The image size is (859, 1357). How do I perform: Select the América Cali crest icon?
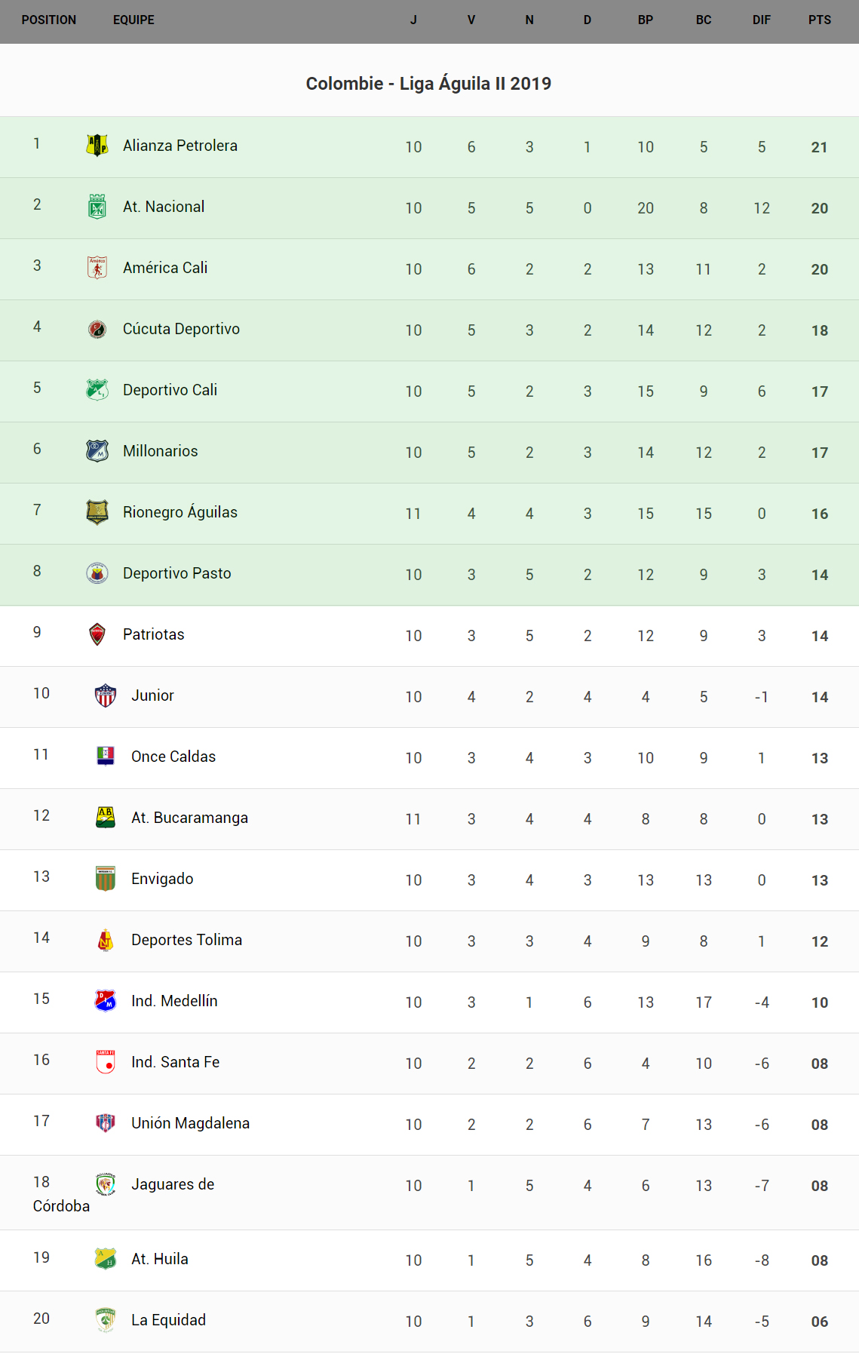97,267
